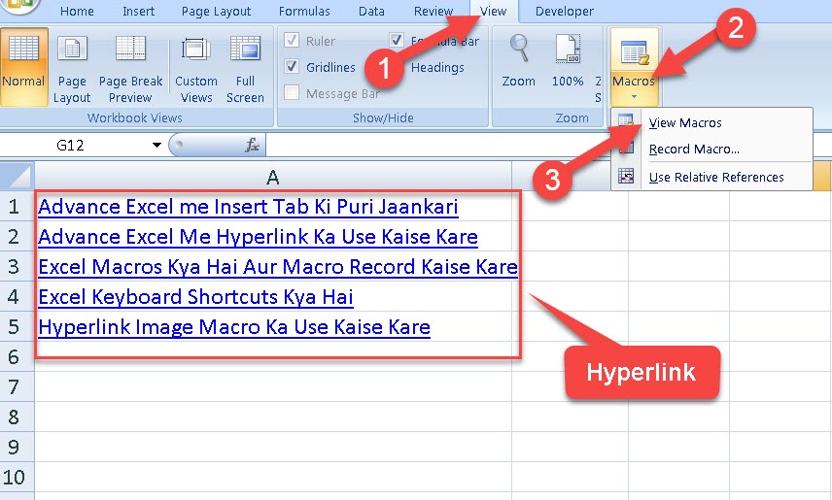Image resolution: width=832 pixels, height=500 pixels.
Task: Click the insert function fx button
Action: point(252,146)
